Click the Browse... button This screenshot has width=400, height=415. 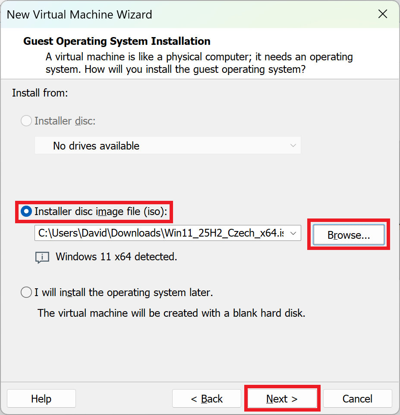[348, 234]
